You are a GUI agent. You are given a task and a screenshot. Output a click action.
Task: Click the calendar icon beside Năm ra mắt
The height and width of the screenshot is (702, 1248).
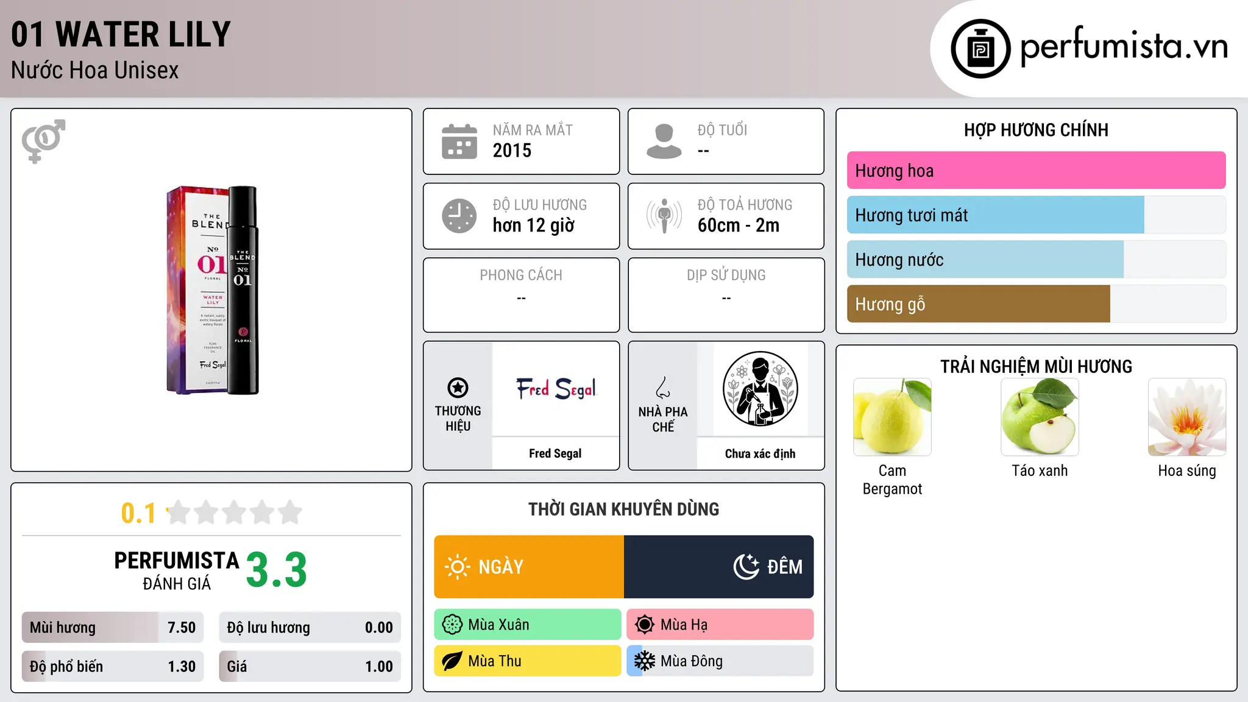pyautogui.click(x=459, y=141)
